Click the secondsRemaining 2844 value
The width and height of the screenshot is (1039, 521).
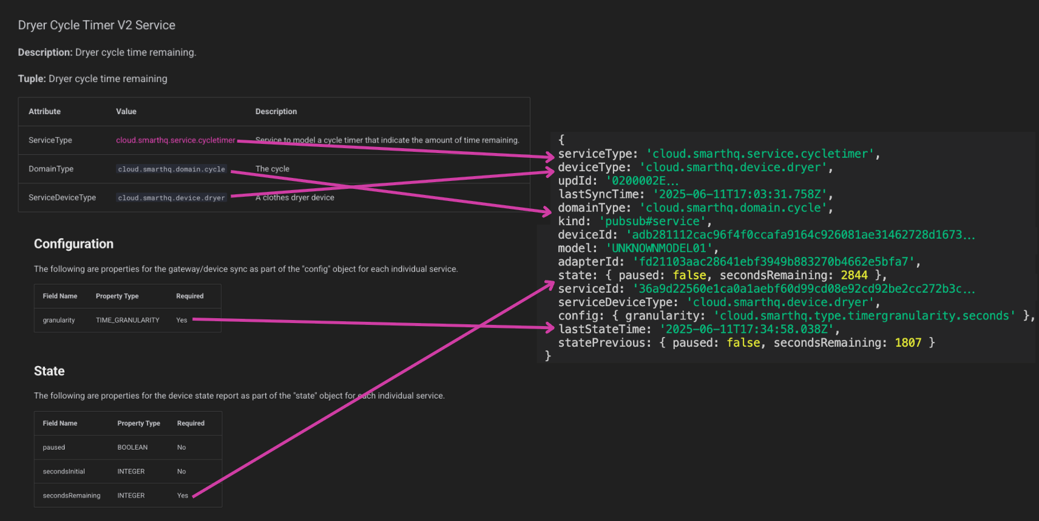coord(854,276)
